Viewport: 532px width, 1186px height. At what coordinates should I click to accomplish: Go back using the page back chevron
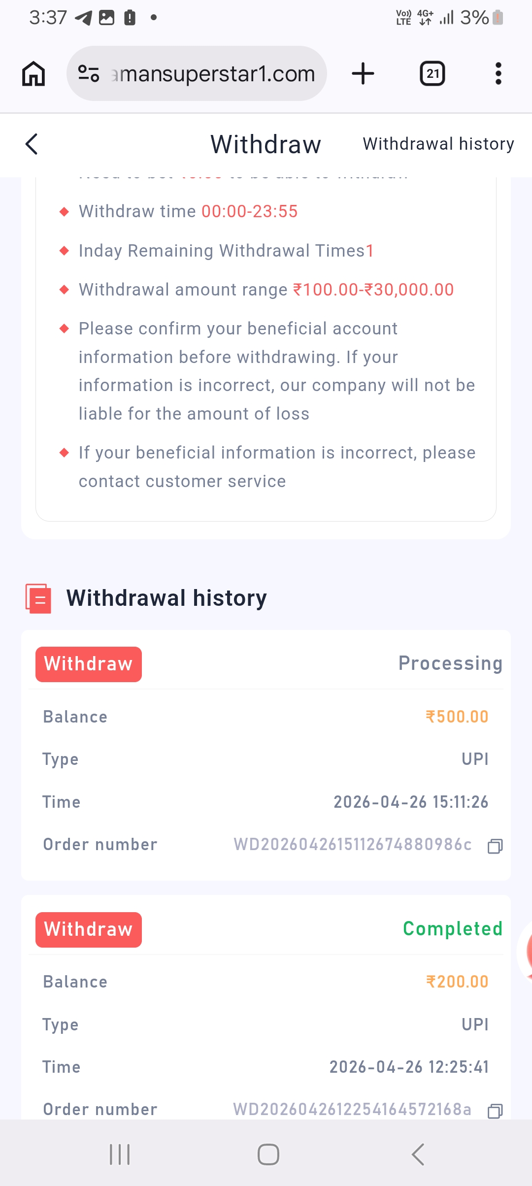pyautogui.click(x=32, y=144)
